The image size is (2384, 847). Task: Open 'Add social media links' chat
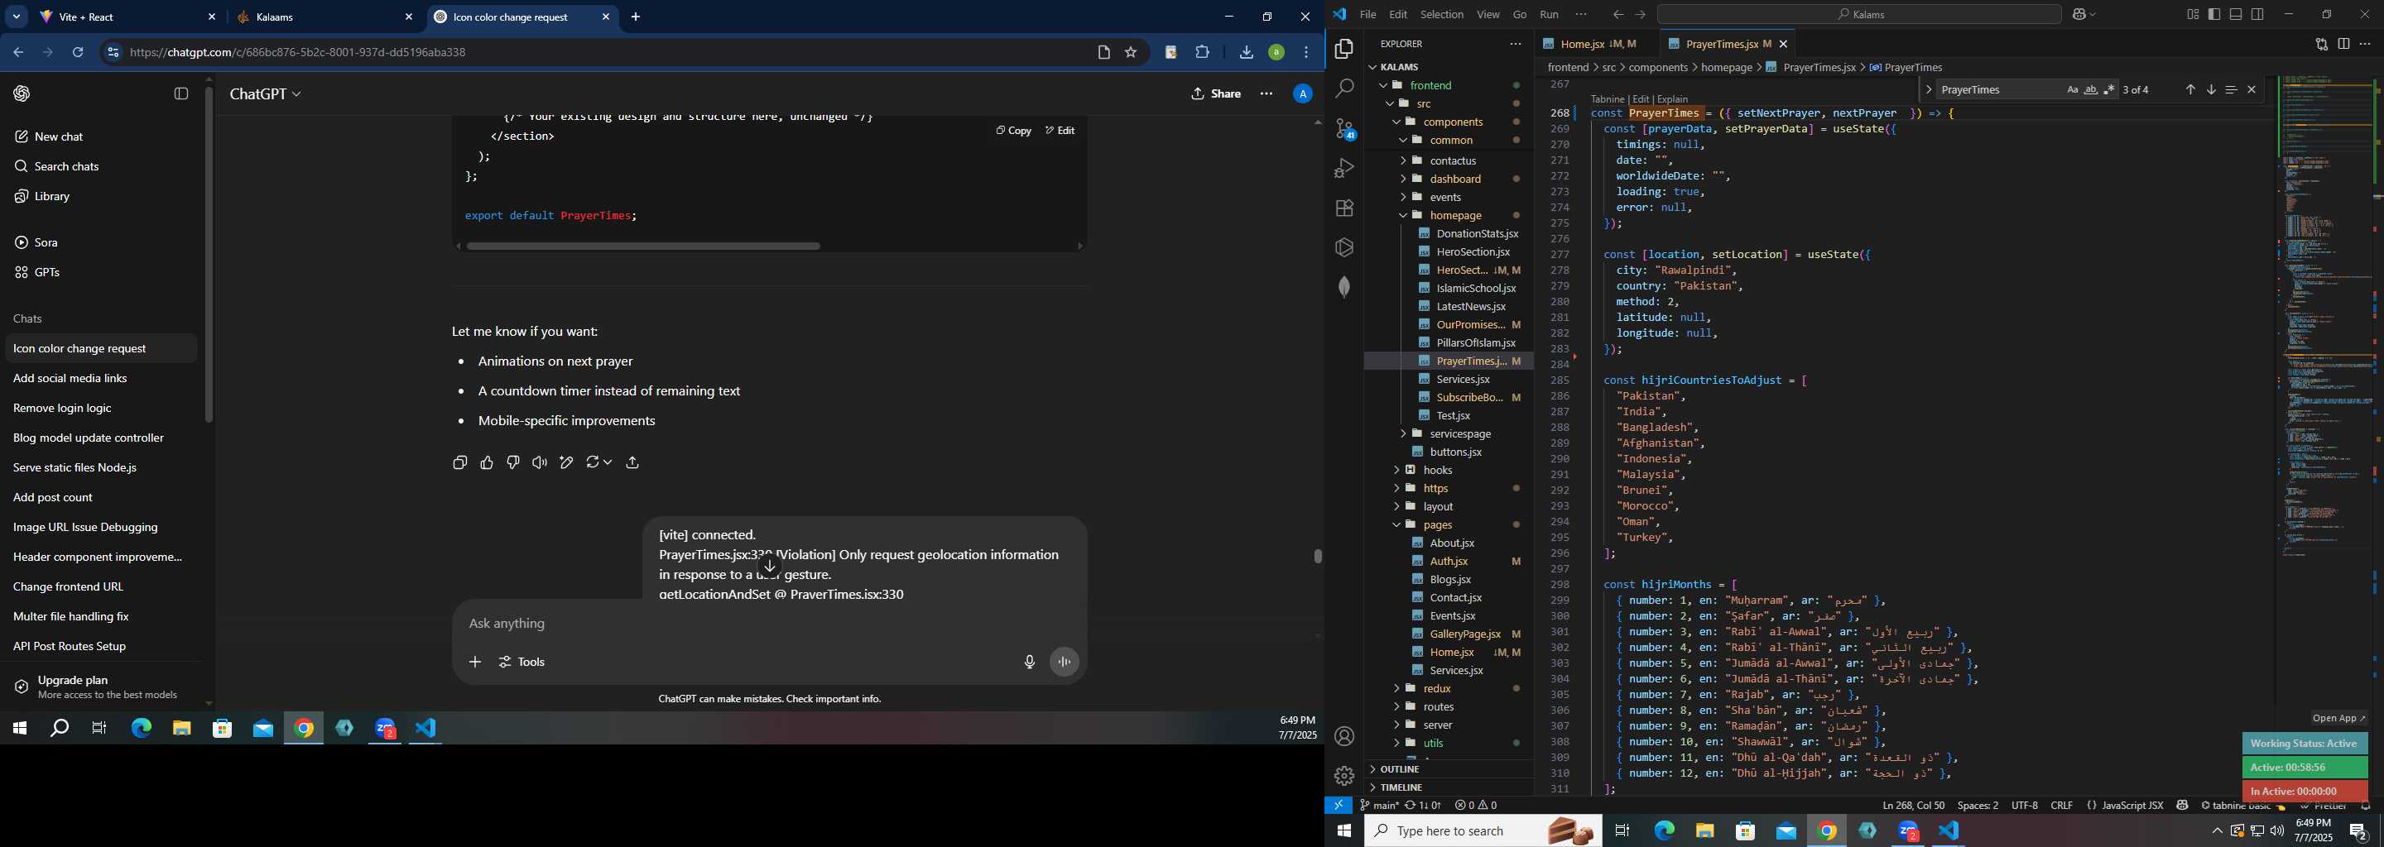pyautogui.click(x=70, y=378)
